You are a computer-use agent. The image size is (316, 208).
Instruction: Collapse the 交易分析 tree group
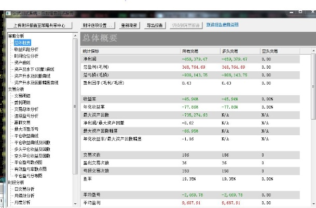click(16, 89)
